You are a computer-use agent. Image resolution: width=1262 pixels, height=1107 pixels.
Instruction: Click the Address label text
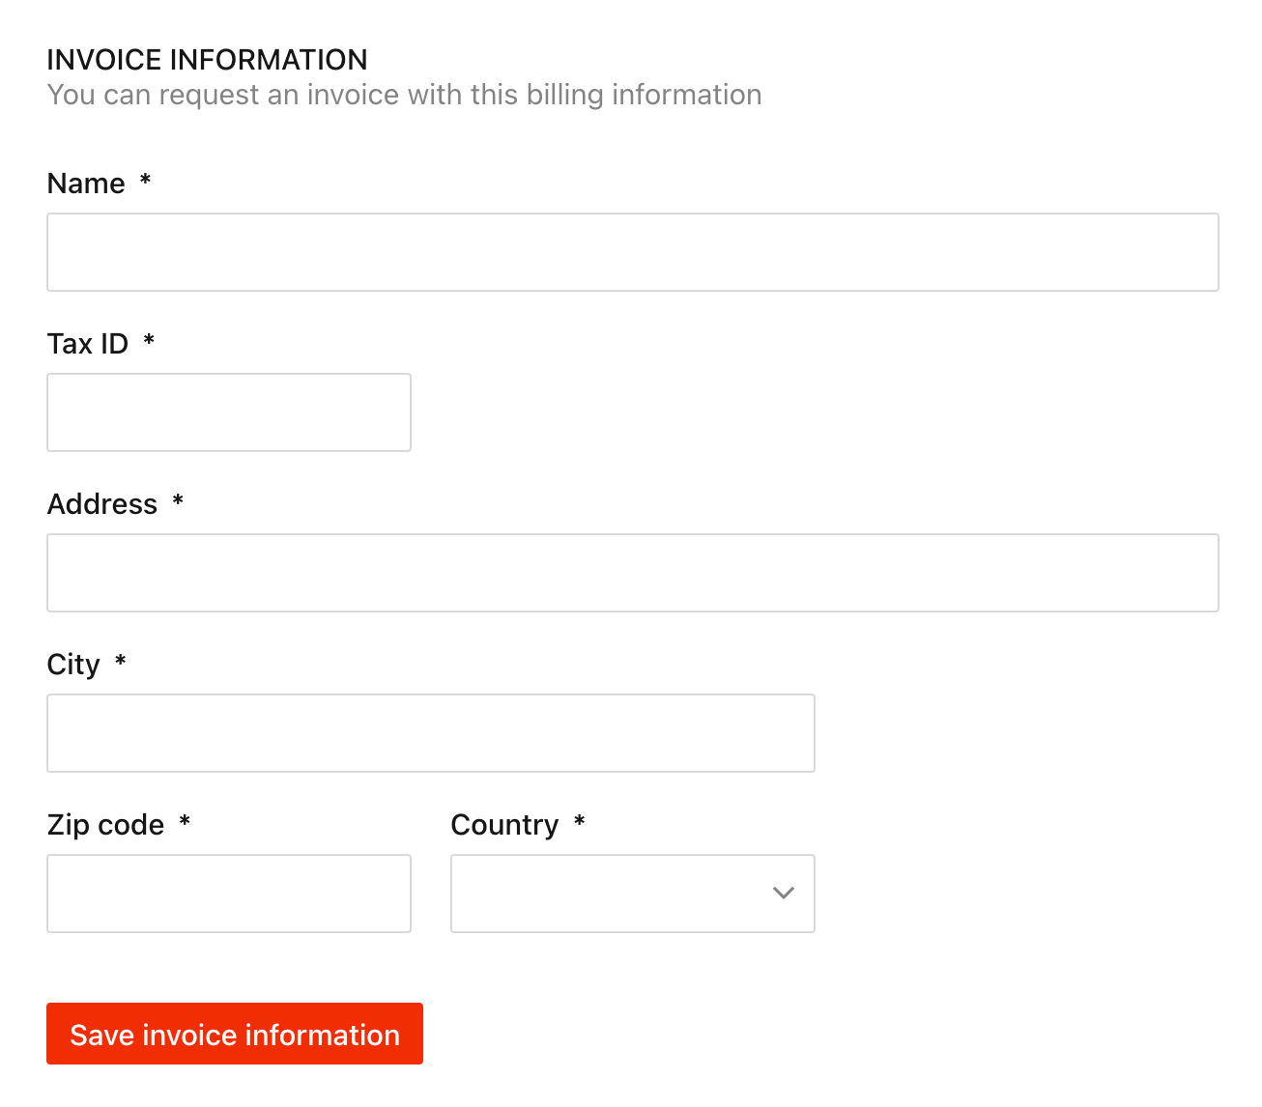tap(102, 504)
